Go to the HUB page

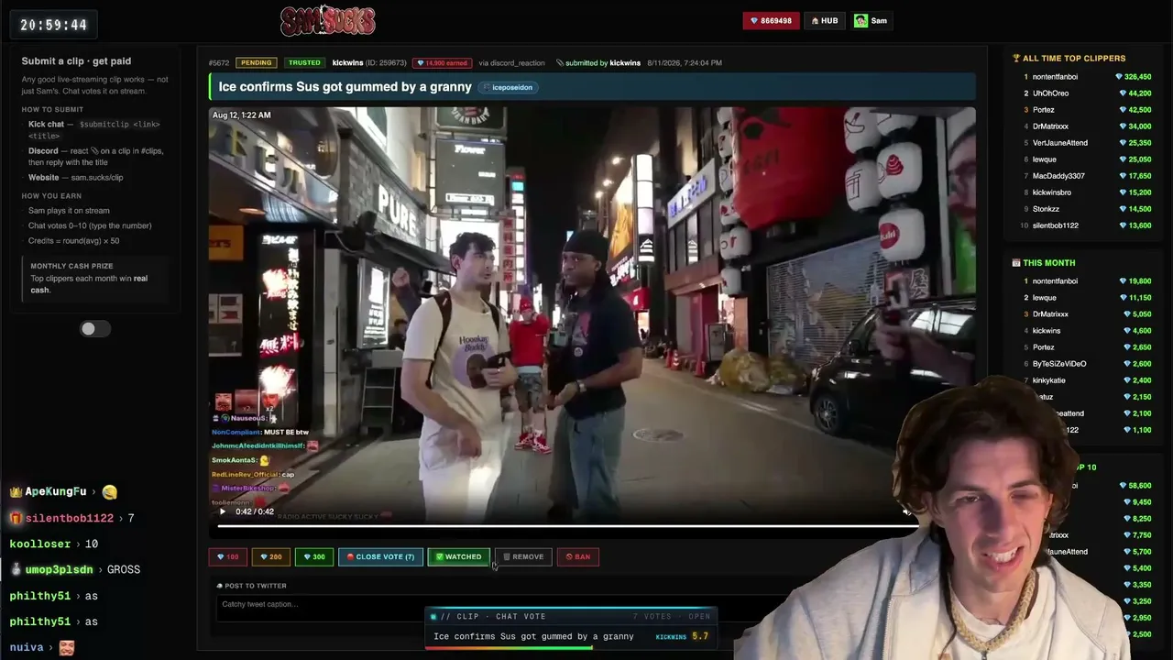[825, 20]
